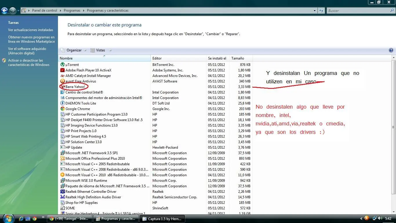This screenshot has width=396, height=223.
Task: Switch to Taringa Chrome taskbar window
Action: coord(70,219)
